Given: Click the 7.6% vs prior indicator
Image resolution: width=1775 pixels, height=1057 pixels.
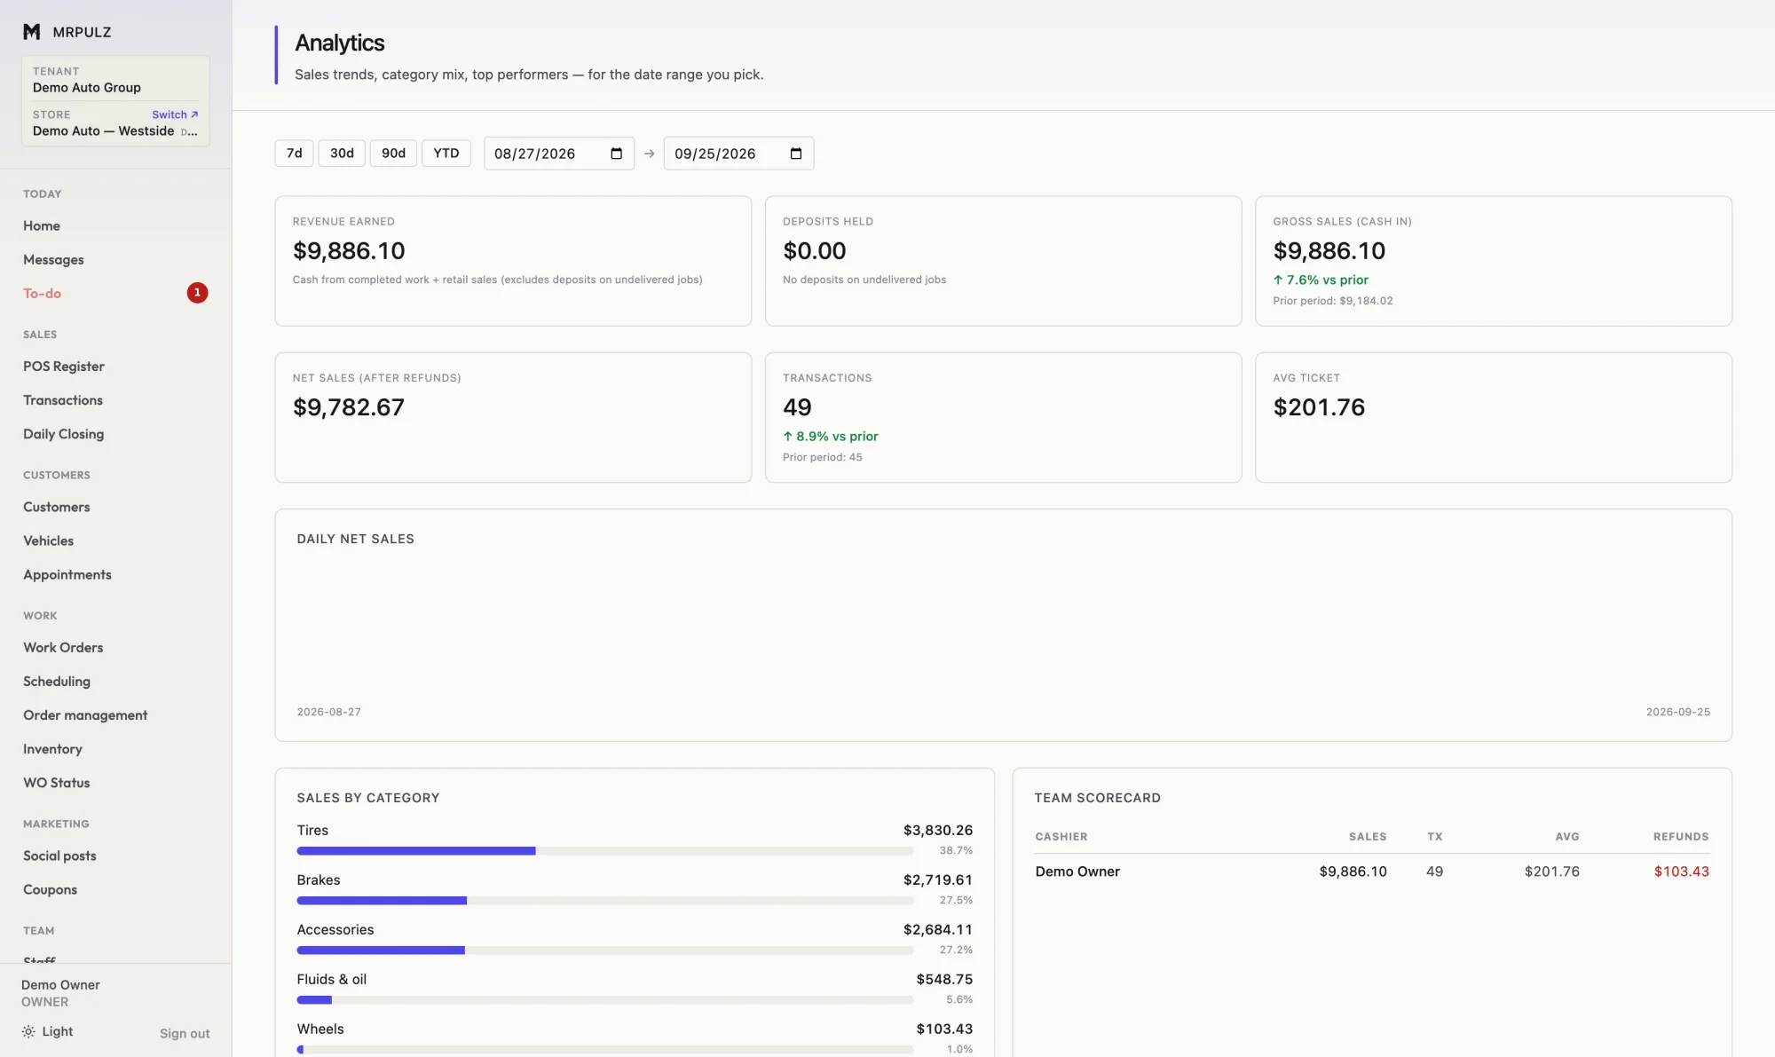Looking at the screenshot, I should (x=1321, y=280).
